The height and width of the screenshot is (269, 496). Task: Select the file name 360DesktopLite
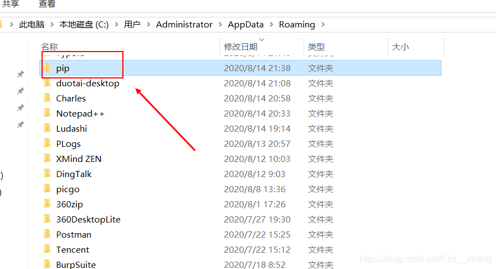click(88, 219)
